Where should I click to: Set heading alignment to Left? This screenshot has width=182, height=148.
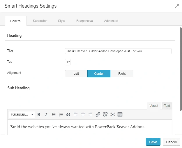pos(76,74)
